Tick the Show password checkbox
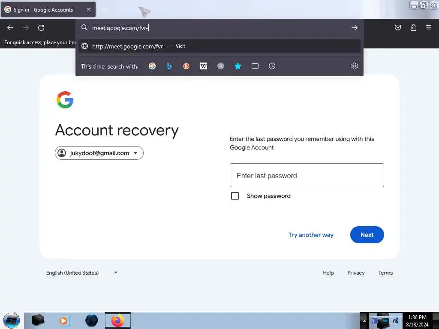 tap(235, 196)
